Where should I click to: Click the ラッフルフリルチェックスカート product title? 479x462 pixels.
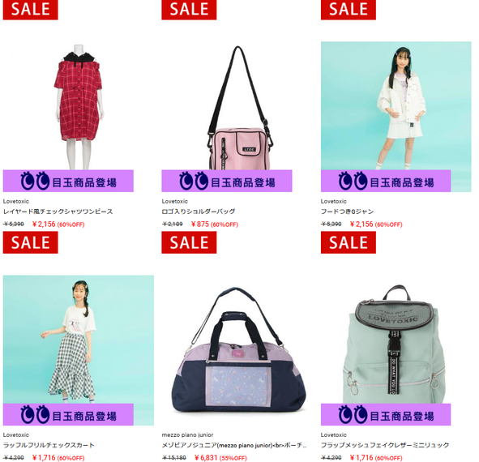coord(49,445)
